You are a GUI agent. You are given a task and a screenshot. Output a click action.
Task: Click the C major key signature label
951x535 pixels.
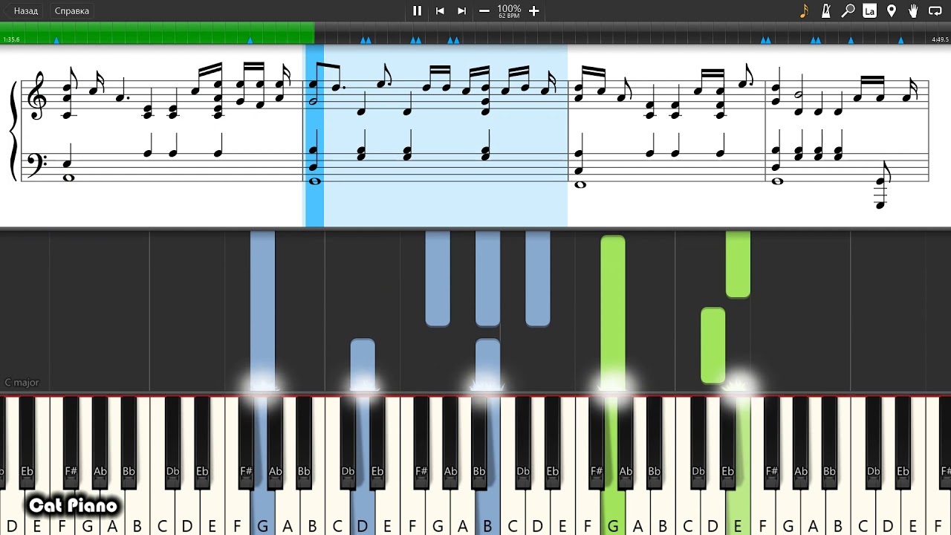(22, 383)
